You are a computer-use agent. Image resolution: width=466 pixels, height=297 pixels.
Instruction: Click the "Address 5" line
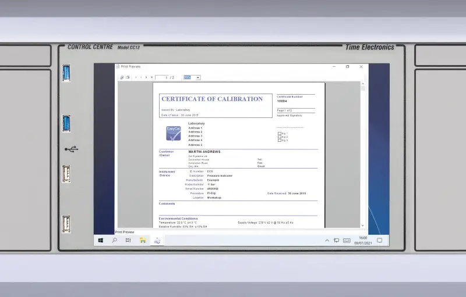[x=195, y=145]
